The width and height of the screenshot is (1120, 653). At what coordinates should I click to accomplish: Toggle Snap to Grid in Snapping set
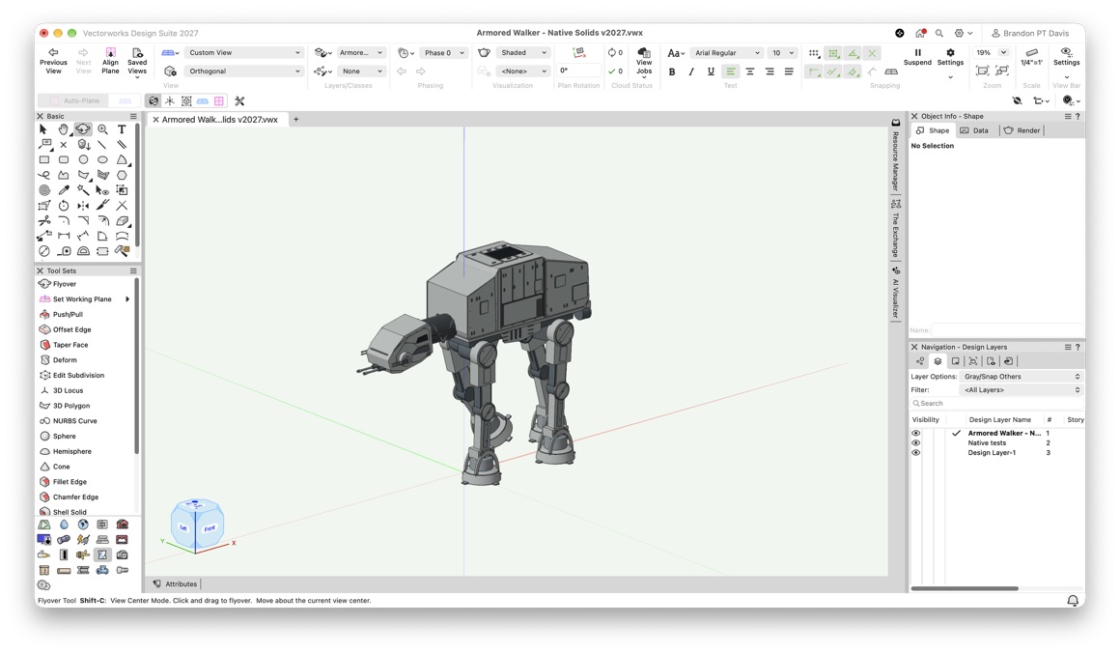click(814, 53)
